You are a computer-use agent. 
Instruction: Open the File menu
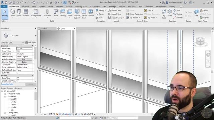(x=4, y=7)
